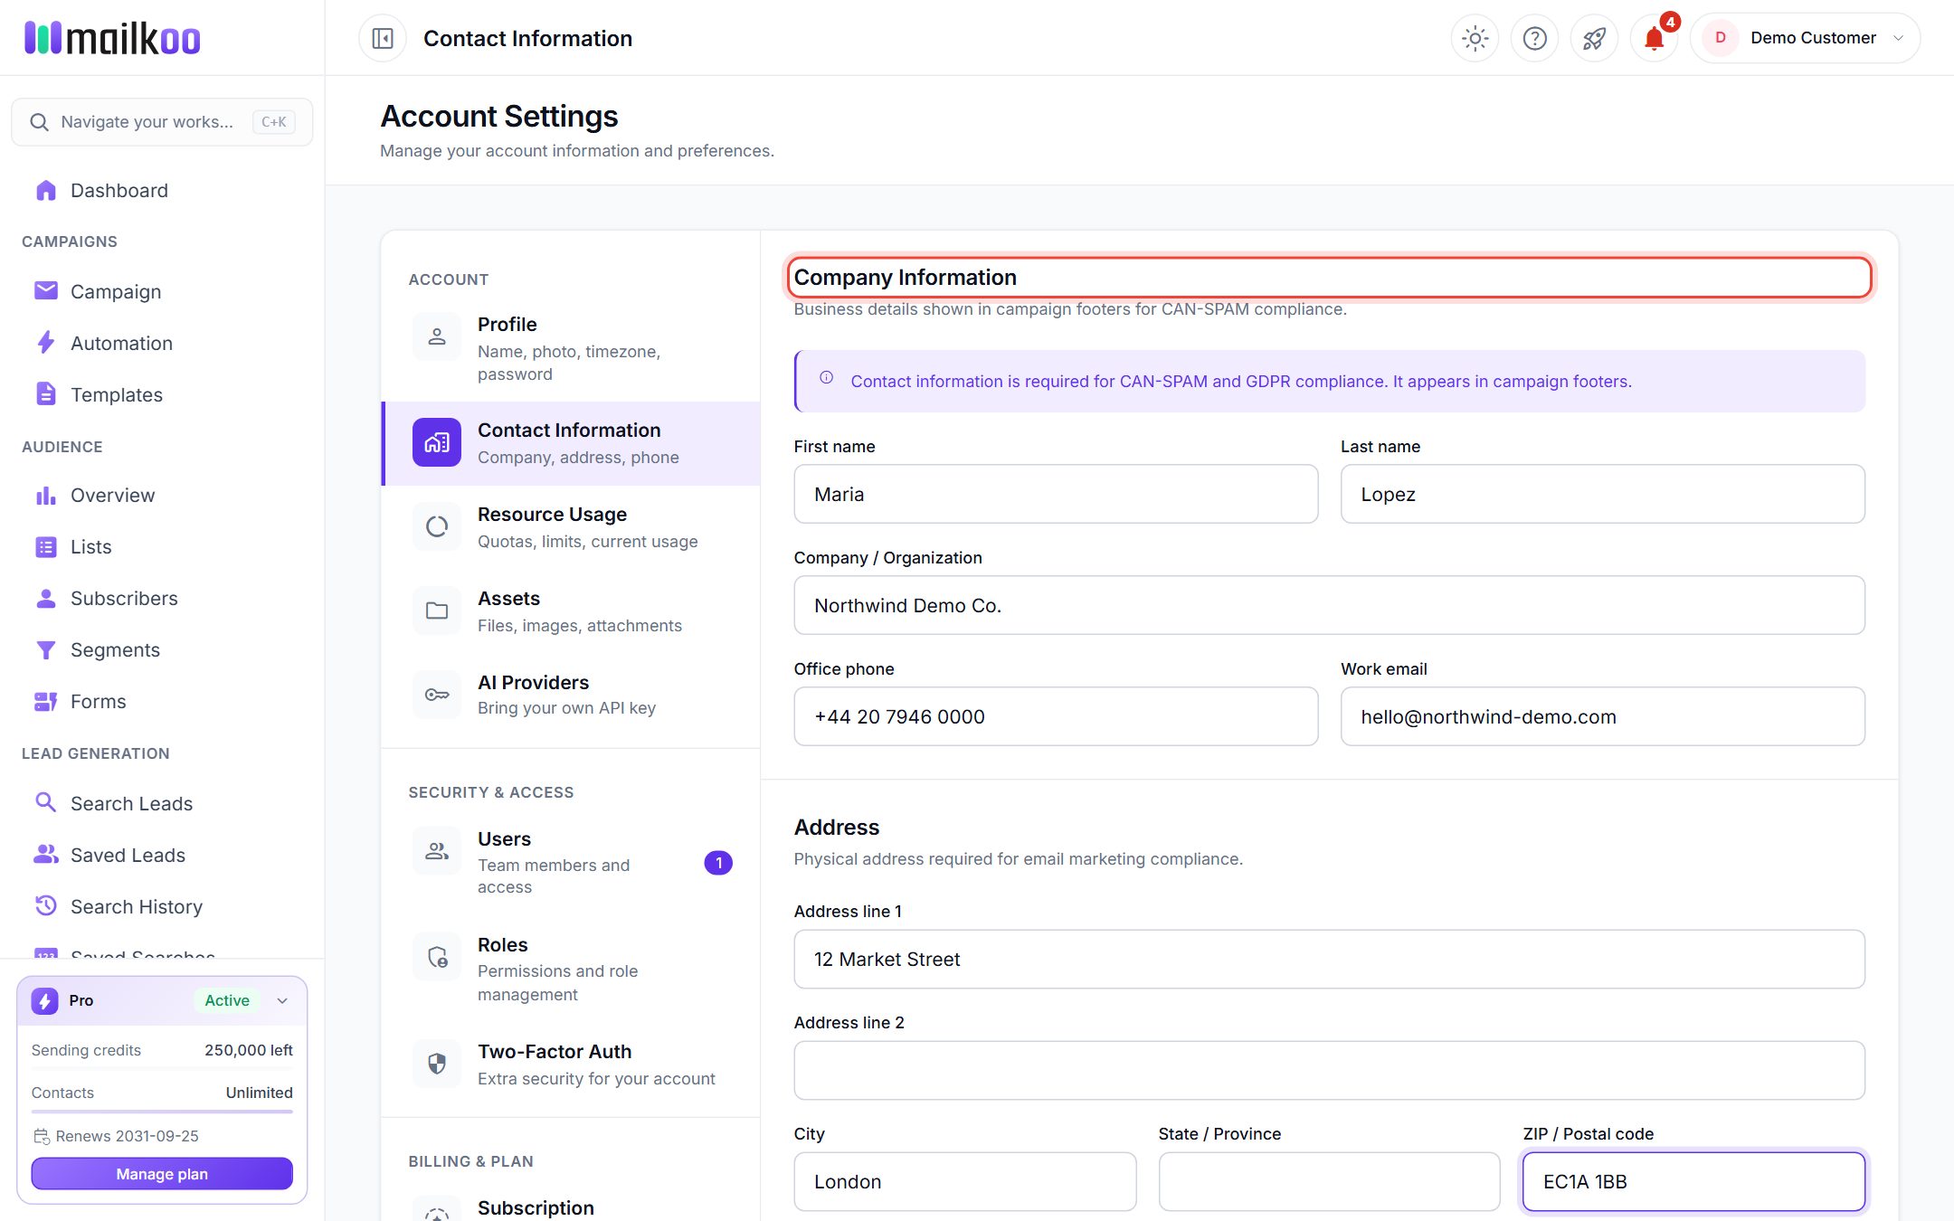
Task: Click the rocket quick-start icon
Action: 1594,38
